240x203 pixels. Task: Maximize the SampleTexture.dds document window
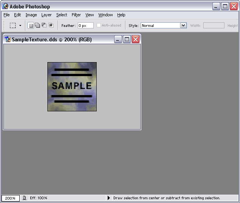click(x=127, y=39)
